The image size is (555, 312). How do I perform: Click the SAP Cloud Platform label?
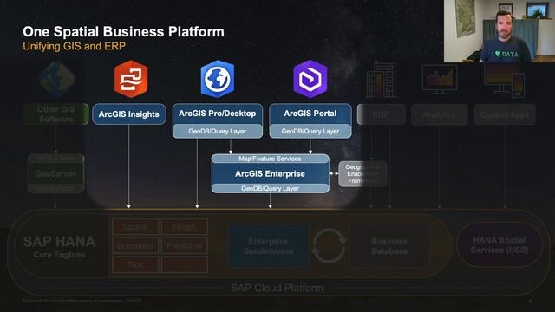click(x=277, y=288)
